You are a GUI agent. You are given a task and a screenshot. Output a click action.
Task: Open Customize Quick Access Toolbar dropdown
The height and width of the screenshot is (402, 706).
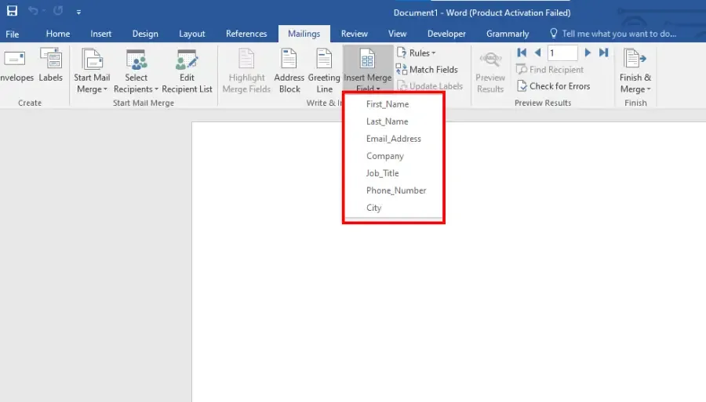78,12
